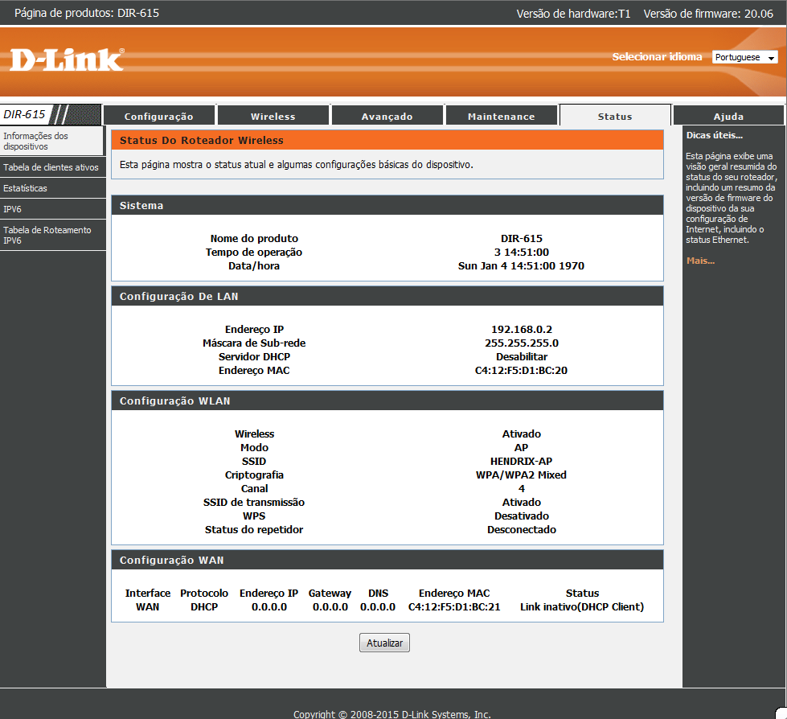787x719 pixels.
Task: Click the LAN MAC C4:12:F5:D1:BC:20
Action: [x=521, y=371]
